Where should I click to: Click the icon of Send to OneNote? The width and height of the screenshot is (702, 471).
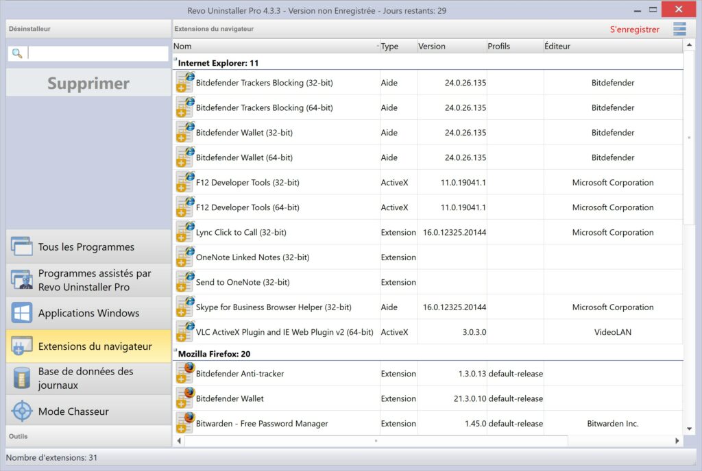(185, 283)
